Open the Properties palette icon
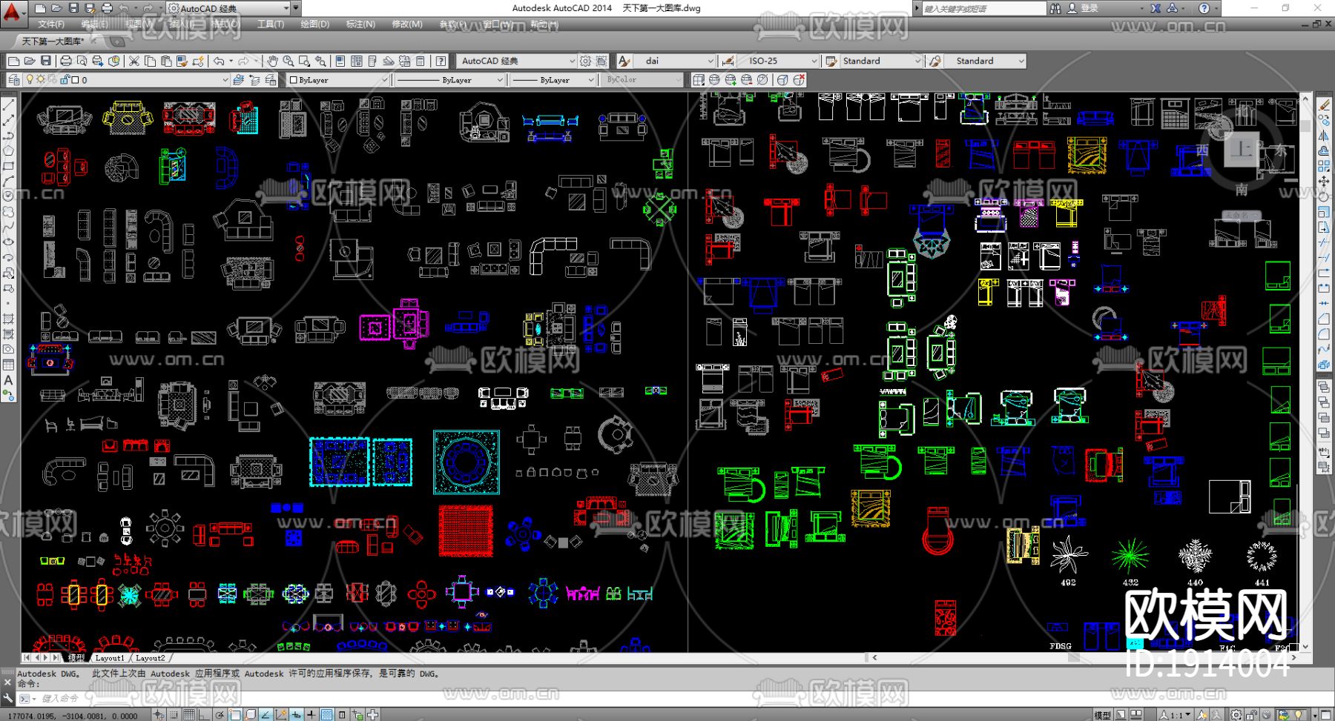 point(340,61)
